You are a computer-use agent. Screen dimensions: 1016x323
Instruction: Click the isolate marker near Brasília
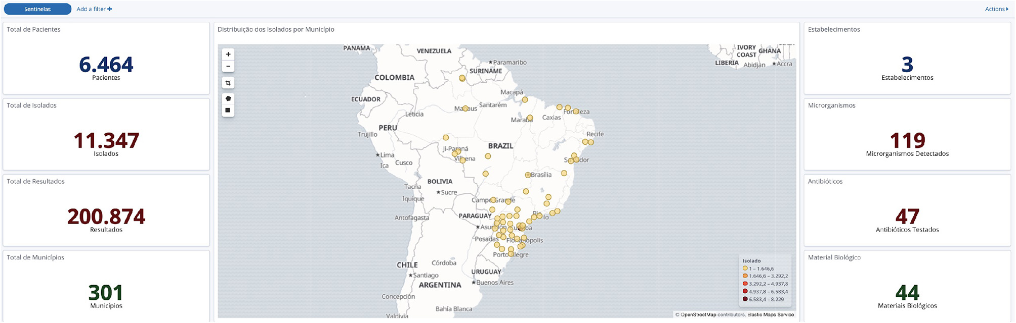click(528, 175)
